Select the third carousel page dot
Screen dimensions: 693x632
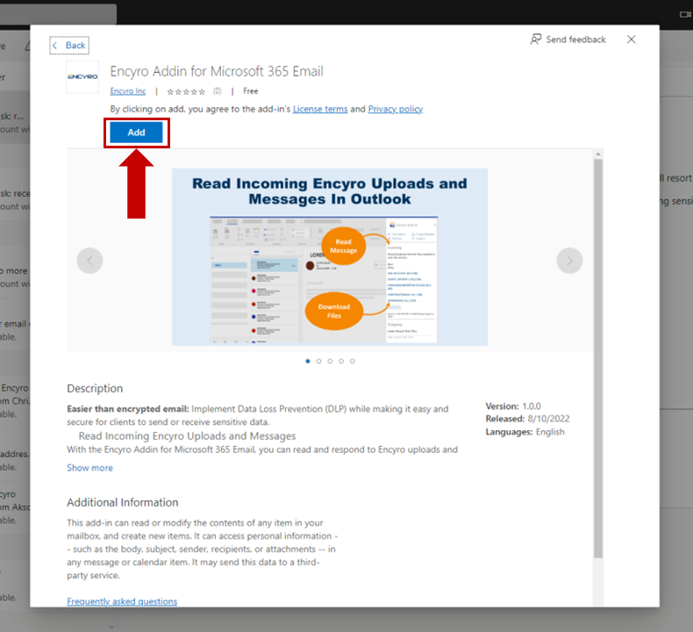click(x=330, y=361)
